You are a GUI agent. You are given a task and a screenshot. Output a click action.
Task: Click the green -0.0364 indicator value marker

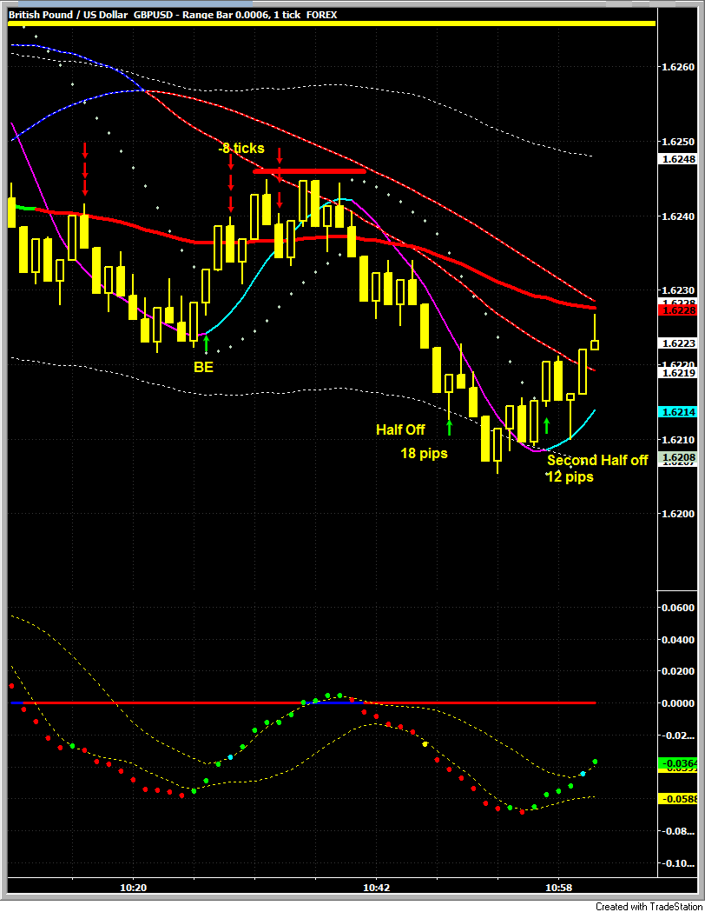[678, 763]
